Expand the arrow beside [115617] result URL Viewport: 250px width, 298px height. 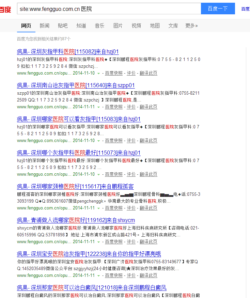pos(98,208)
